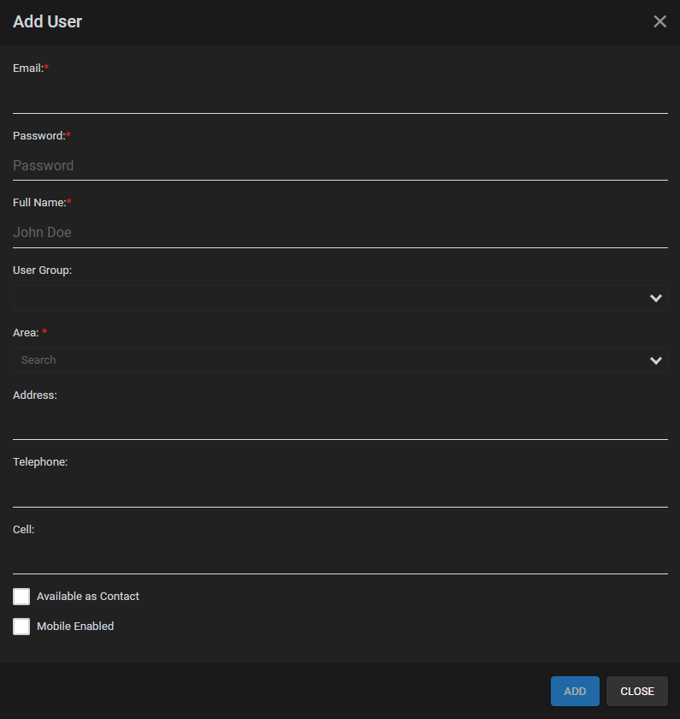Click the Email input field
The width and height of the screenshot is (680, 719).
(340, 98)
